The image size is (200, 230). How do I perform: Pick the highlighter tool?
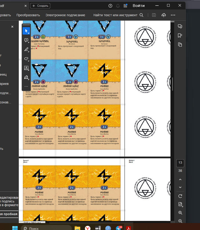26,49
